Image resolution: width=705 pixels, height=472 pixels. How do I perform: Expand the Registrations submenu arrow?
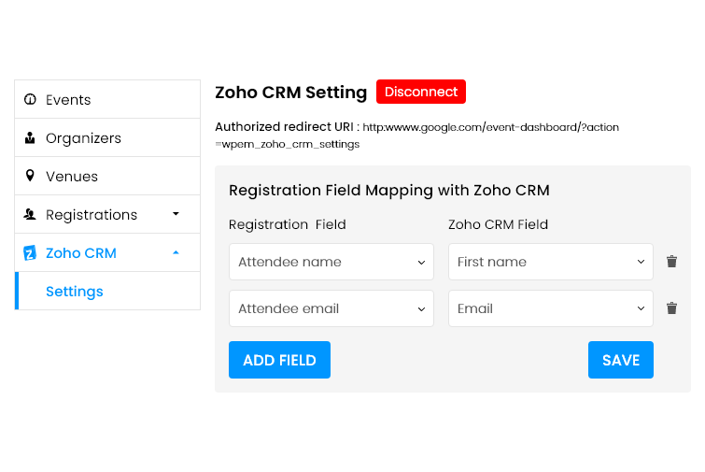pos(176,214)
